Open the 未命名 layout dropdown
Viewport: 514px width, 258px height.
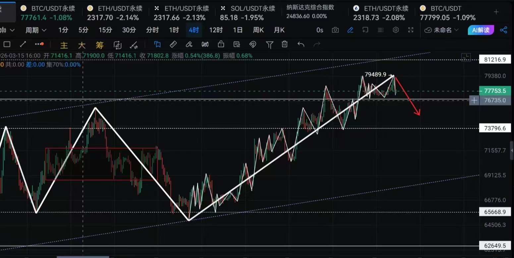[x=441, y=30]
